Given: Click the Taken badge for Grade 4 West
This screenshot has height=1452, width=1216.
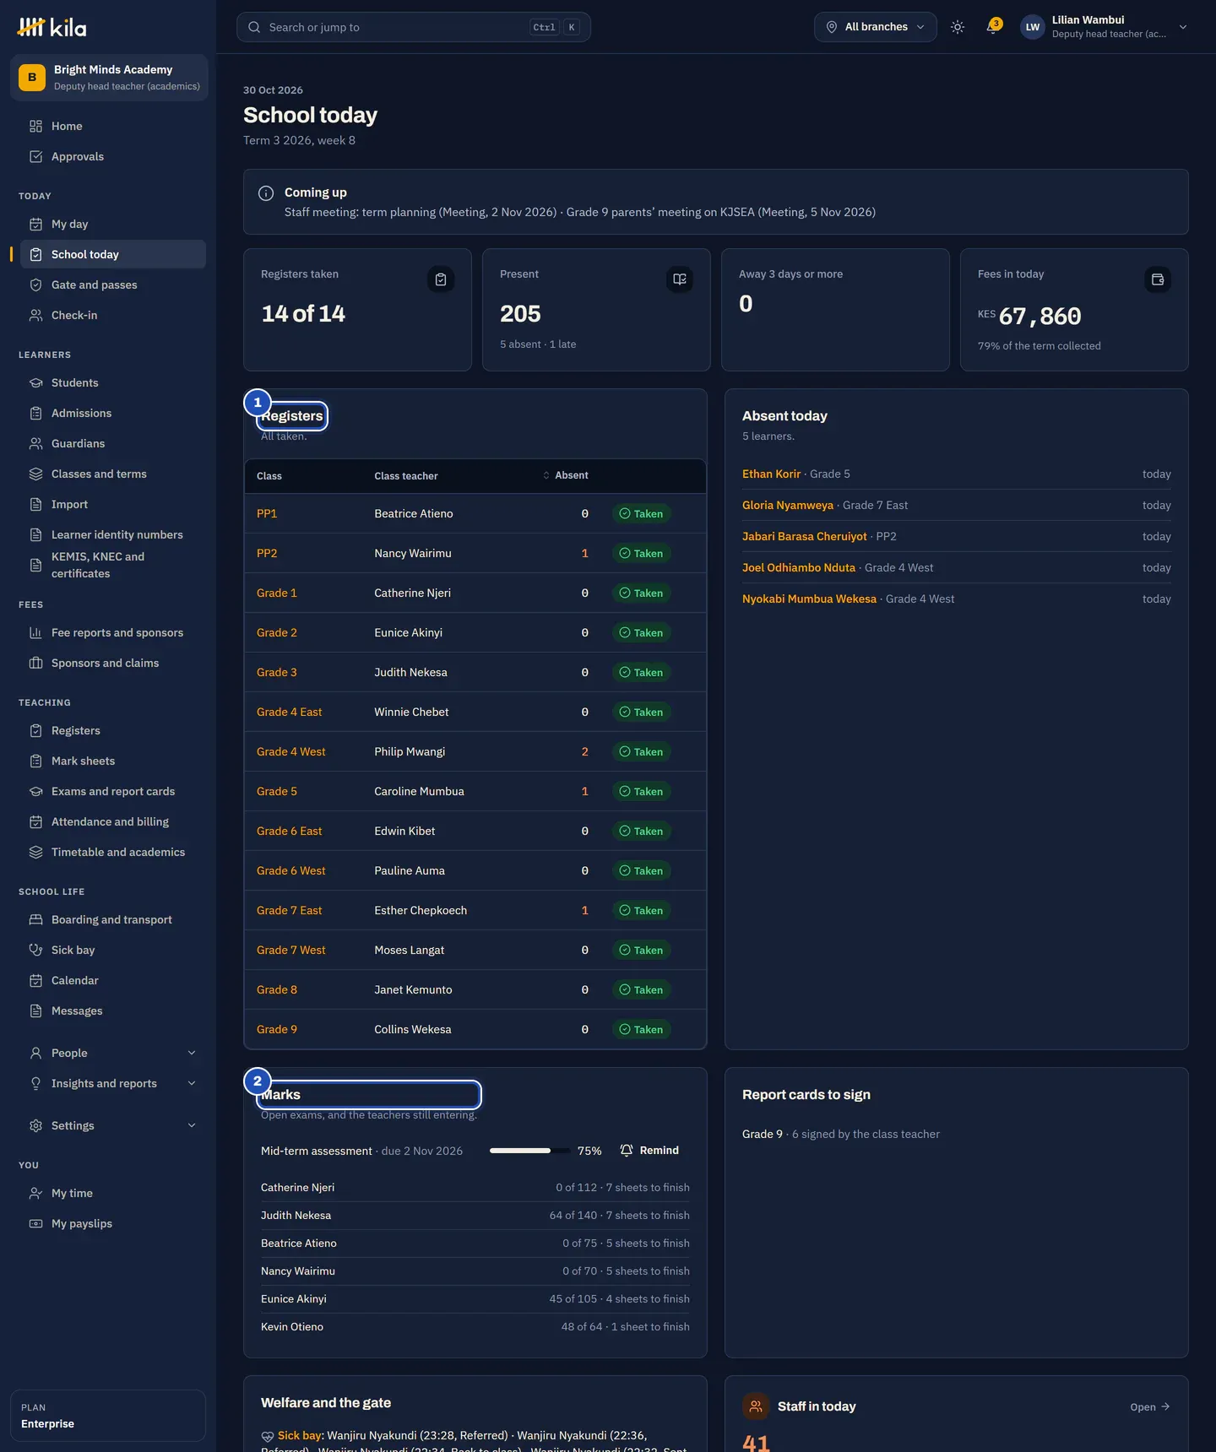Looking at the screenshot, I should [x=642, y=751].
